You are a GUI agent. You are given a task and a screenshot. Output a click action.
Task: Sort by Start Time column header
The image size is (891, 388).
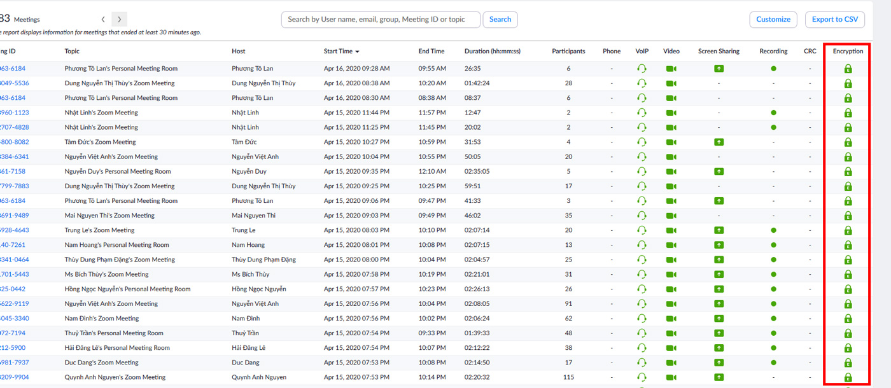click(x=340, y=52)
